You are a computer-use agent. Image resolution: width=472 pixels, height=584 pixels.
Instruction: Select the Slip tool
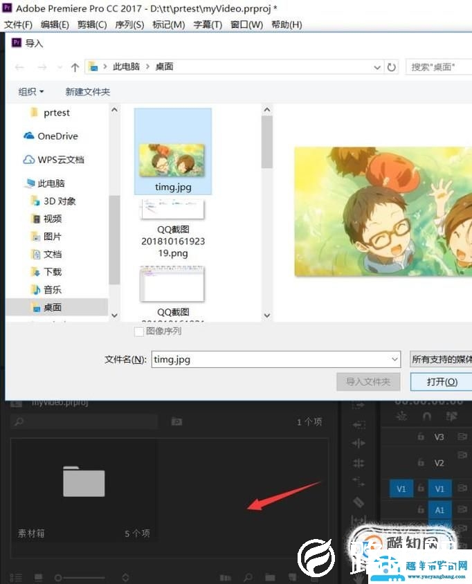[x=358, y=520]
